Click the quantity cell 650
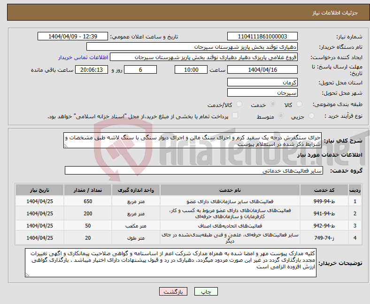Viewport: 370px width, 304px height. pos(88,201)
